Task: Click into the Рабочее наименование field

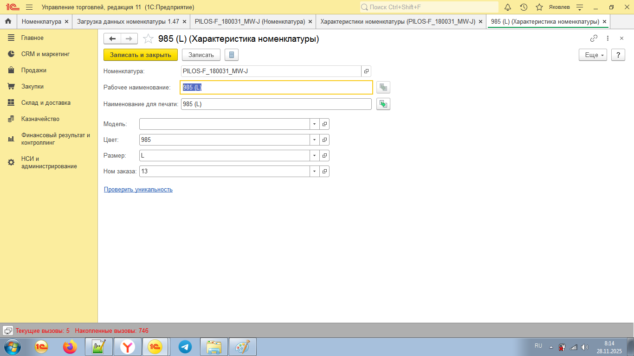Action: (277, 88)
